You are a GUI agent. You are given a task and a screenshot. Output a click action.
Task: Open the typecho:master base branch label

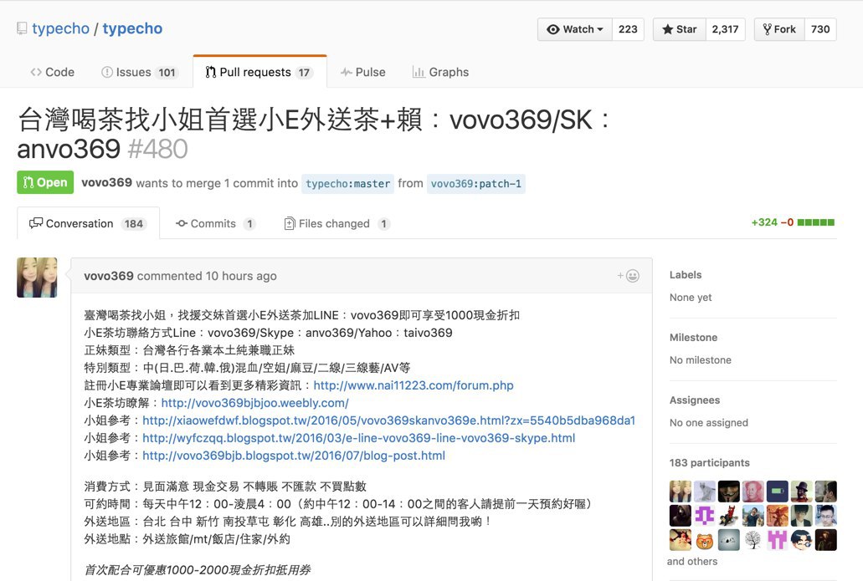pos(347,184)
